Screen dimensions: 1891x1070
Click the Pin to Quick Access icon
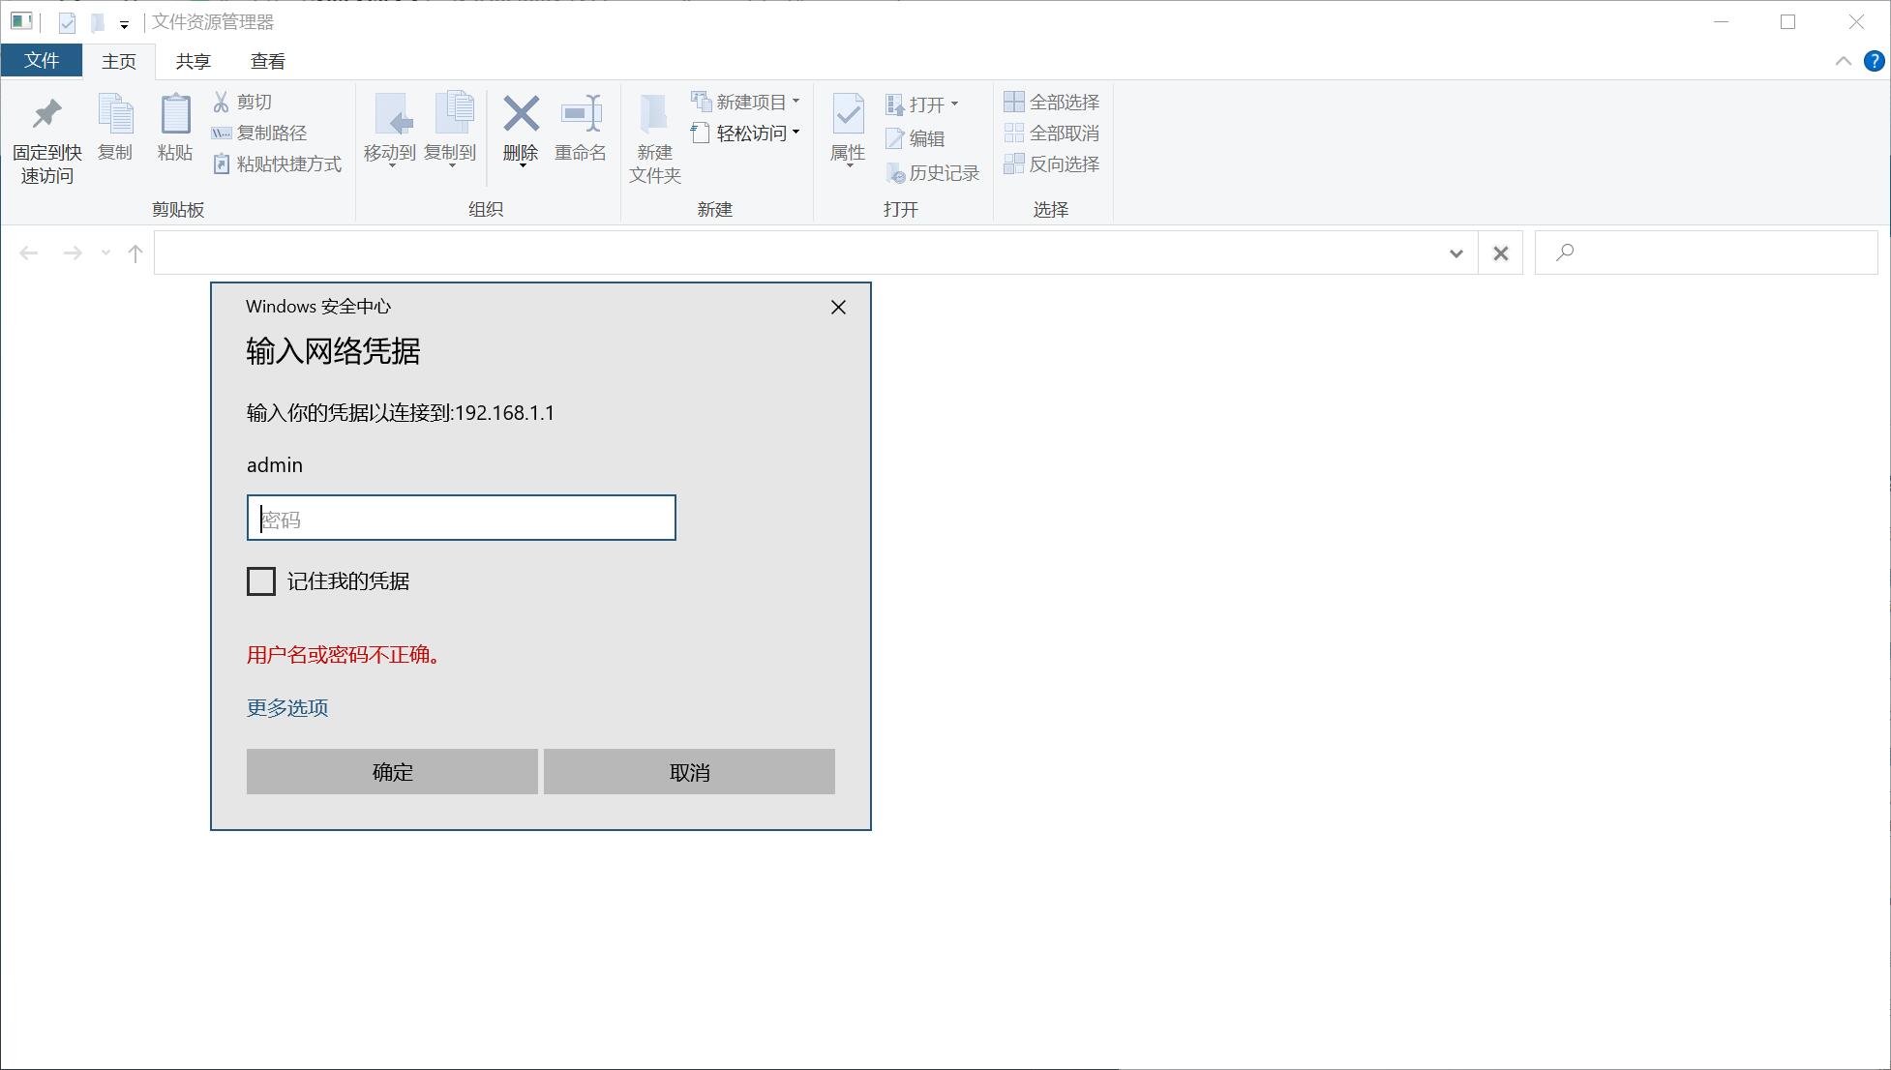tap(46, 115)
